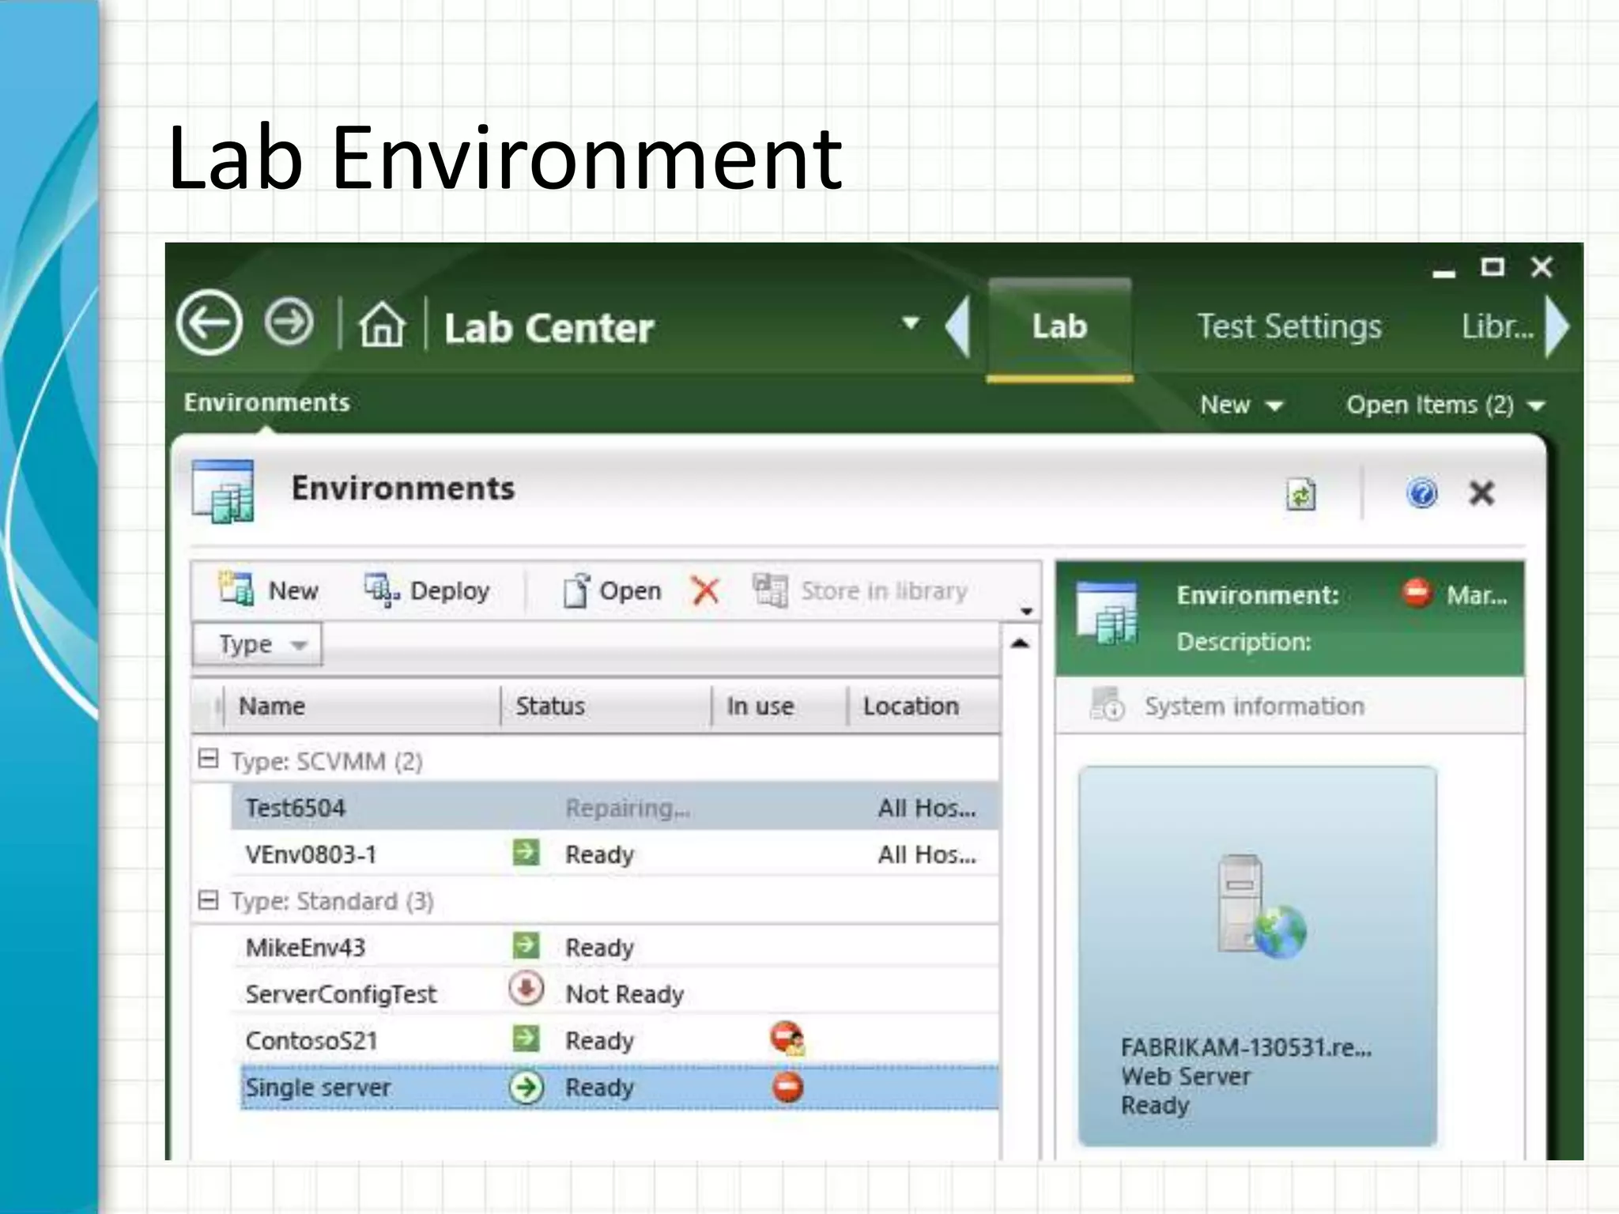
Task: Click the back navigation arrow
Action: (x=209, y=322)
